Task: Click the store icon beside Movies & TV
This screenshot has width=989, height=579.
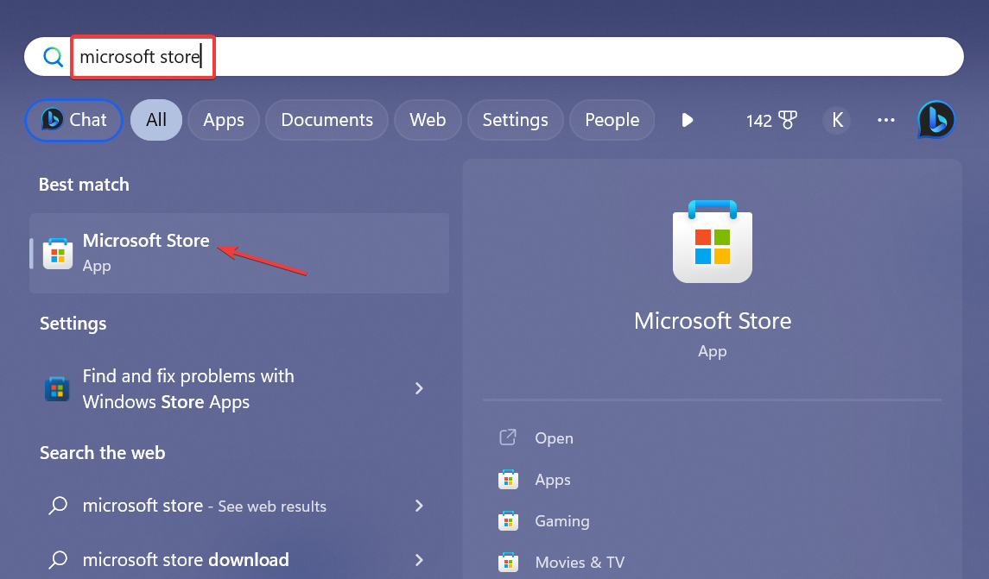Action: 509,562
